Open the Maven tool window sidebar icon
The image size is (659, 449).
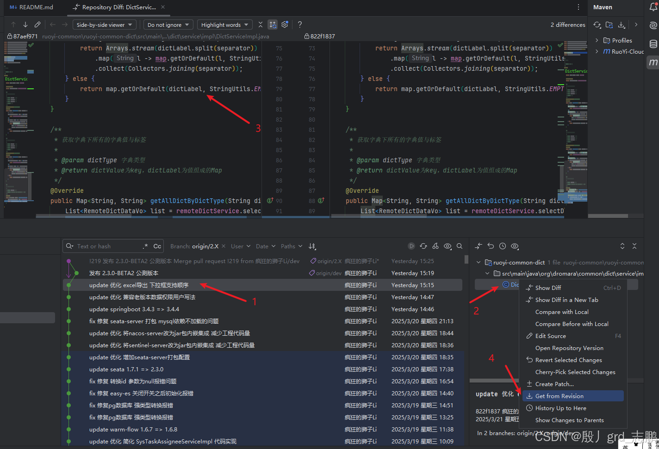(653, 62)
